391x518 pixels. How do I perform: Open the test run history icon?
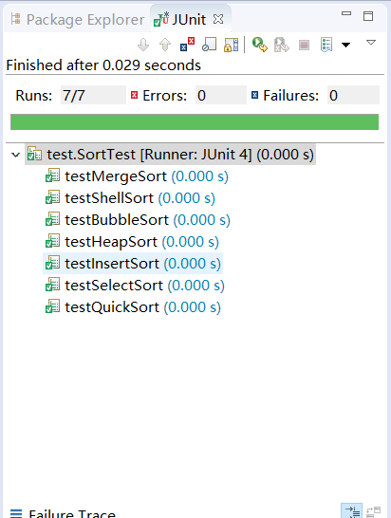coord(326,45)
